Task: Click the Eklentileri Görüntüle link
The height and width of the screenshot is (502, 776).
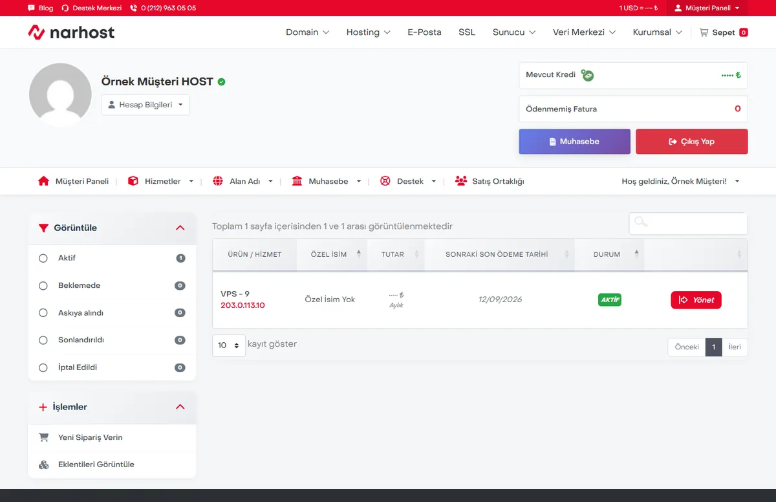Action: point(96,464)
